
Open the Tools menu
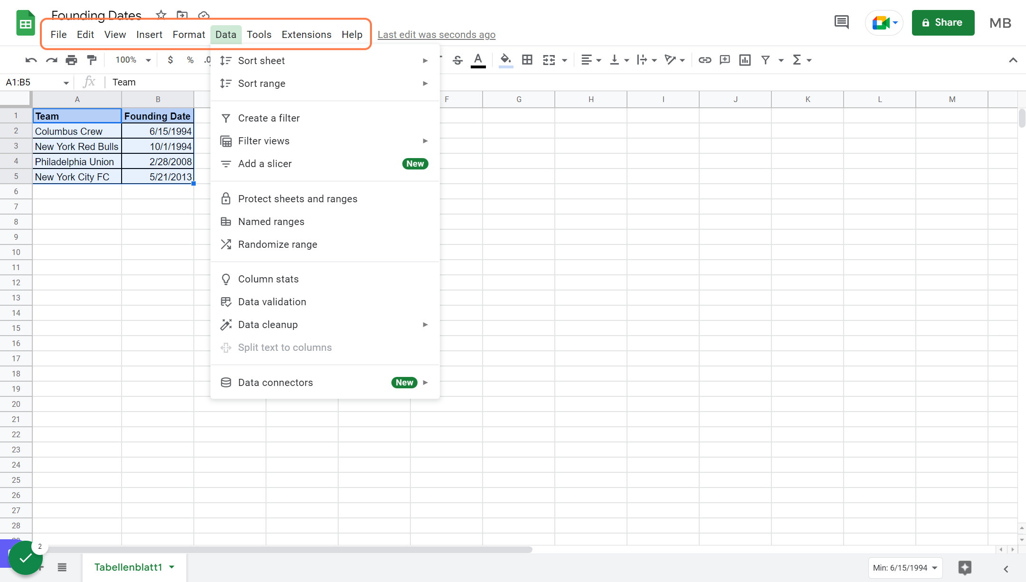(x=259, y=35)
